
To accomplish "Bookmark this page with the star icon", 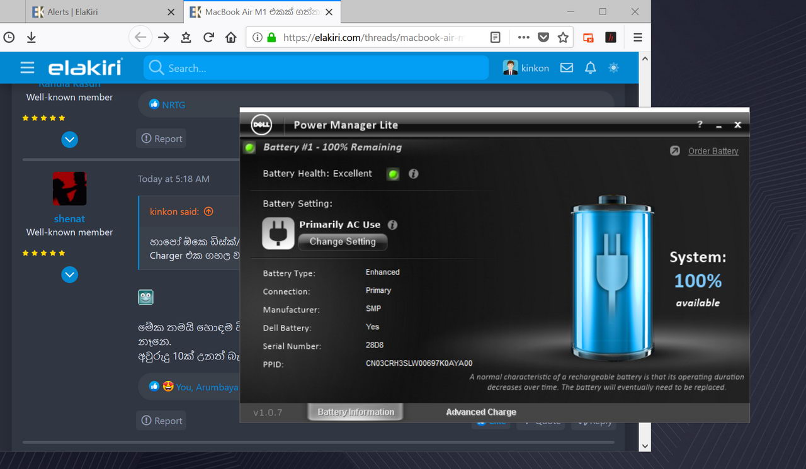I will 563,37.
